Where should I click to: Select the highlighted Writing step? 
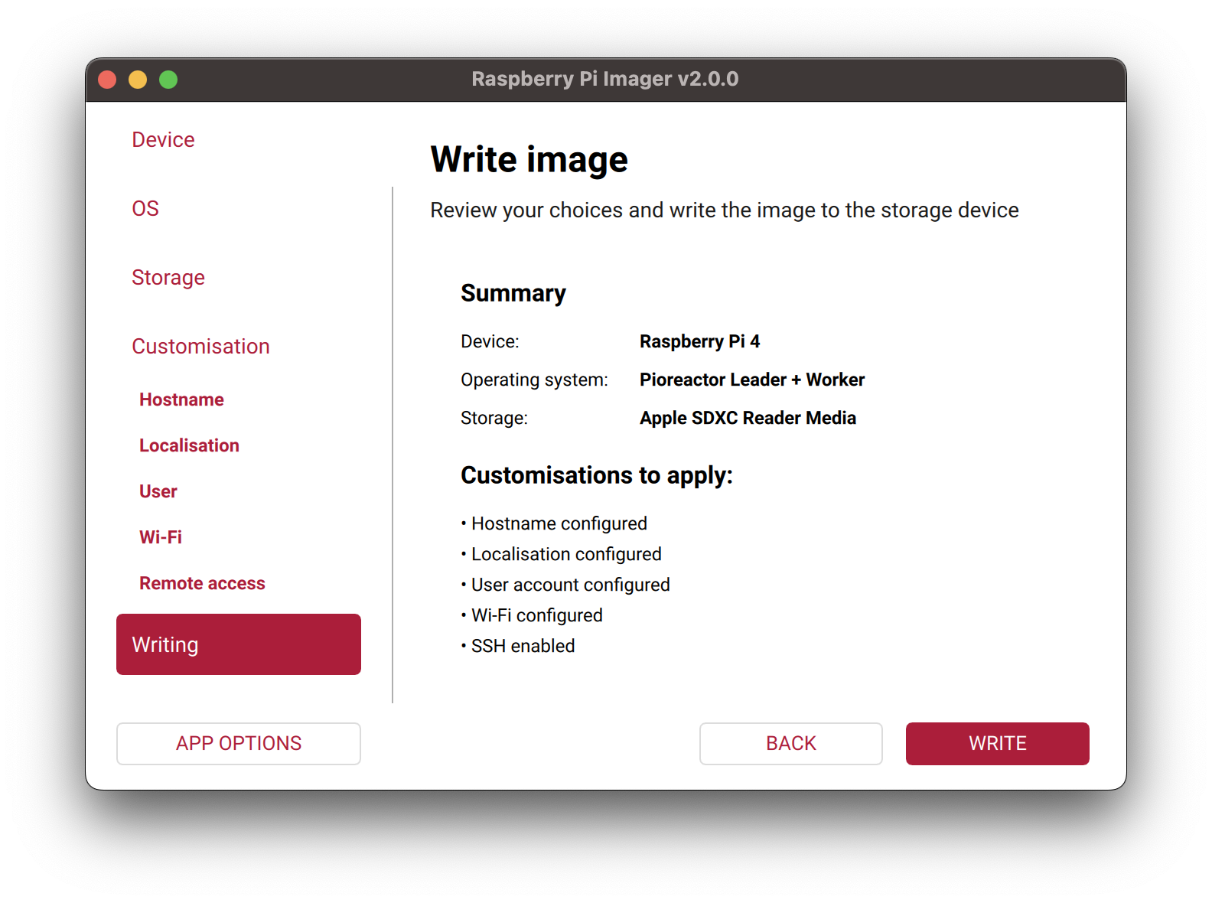[x=239, y=644]
